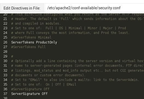Click the 'where Full conveys the most information' comment

point(70,33)
